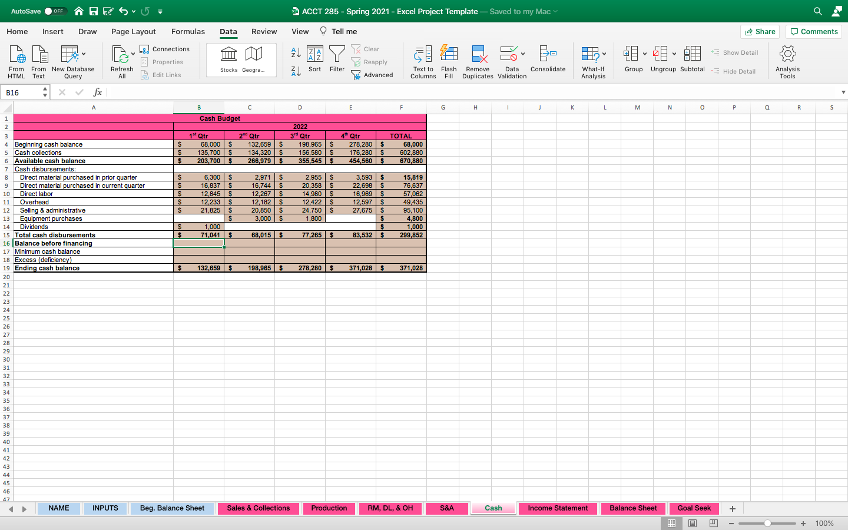Open Data Validation
The image size is (848, 530).
point(509,61)
